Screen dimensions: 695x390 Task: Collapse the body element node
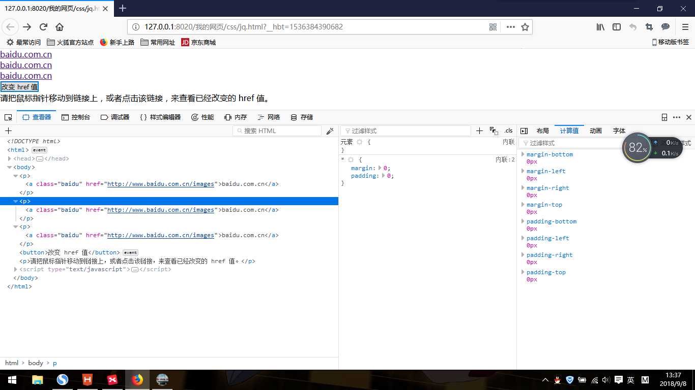click(10, 167)
